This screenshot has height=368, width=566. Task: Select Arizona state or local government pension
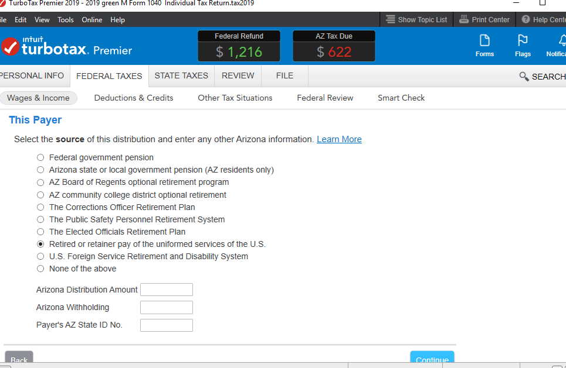pos(40,170)
